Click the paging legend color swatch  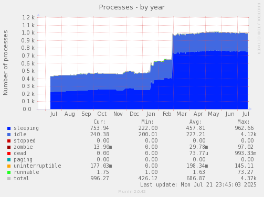coord(9,160)
